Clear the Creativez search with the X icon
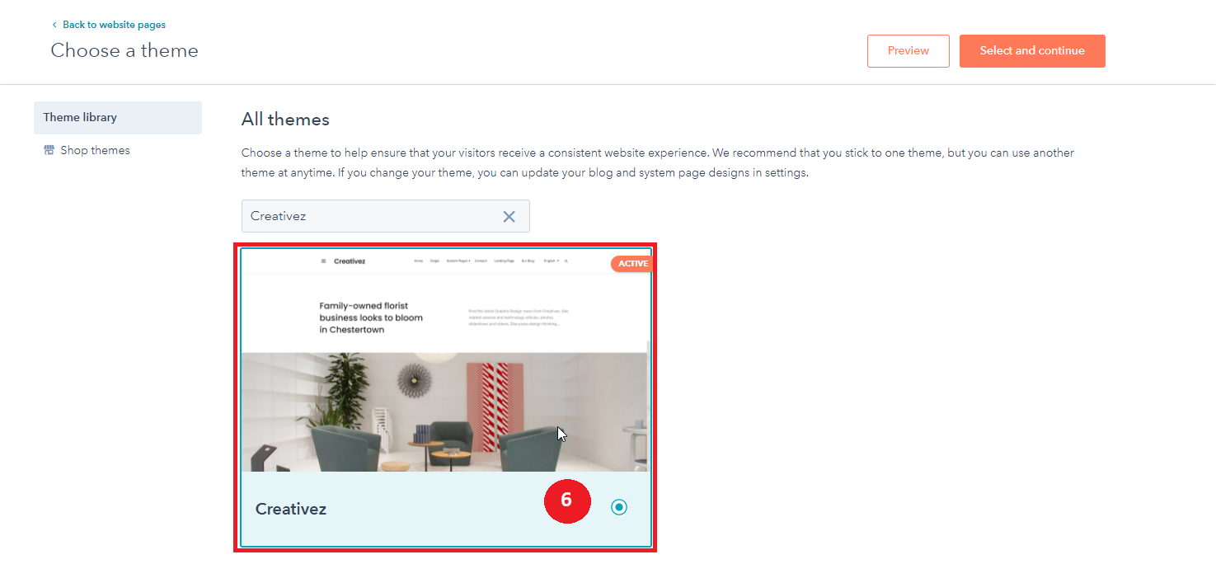Viewport: 1216px width, 564px height. point(509,216)
